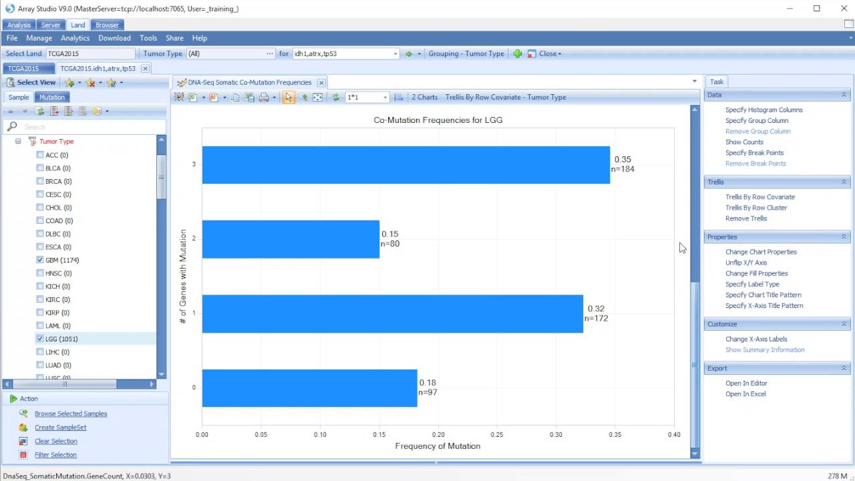The width and height of the screenshot is (855, 481).
Task: Click the add-view star icon with green plus
Action: 69,83
